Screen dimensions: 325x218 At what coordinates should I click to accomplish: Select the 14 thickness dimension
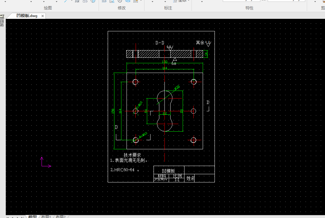coord(206,54)
